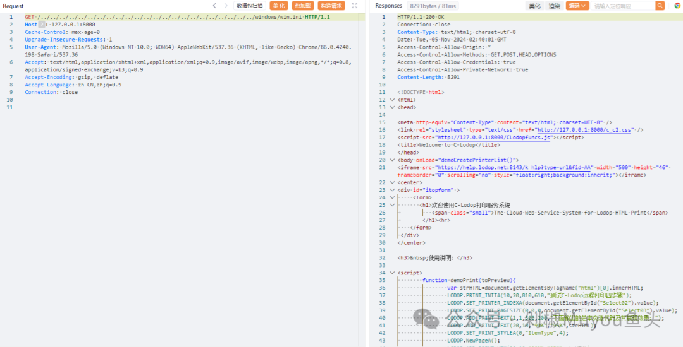Collapse the h1 tag at line 25

(393, 205)
